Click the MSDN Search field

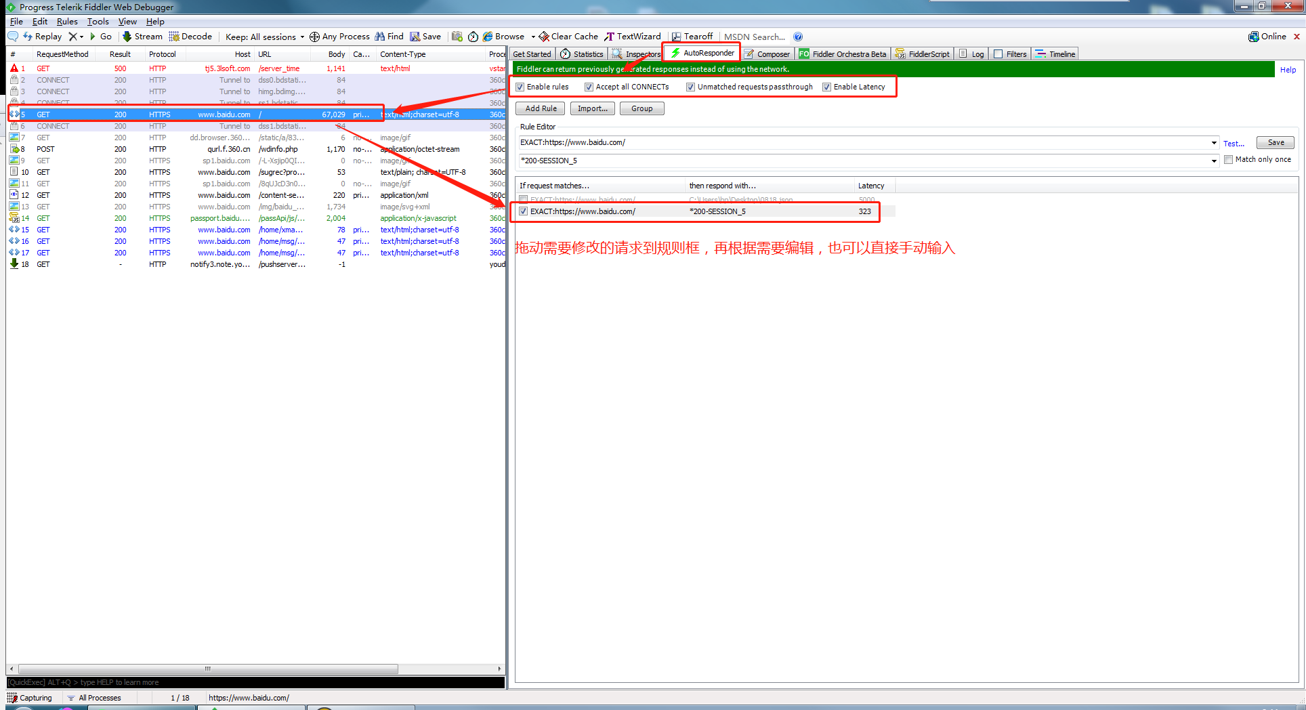coord(755,37)
